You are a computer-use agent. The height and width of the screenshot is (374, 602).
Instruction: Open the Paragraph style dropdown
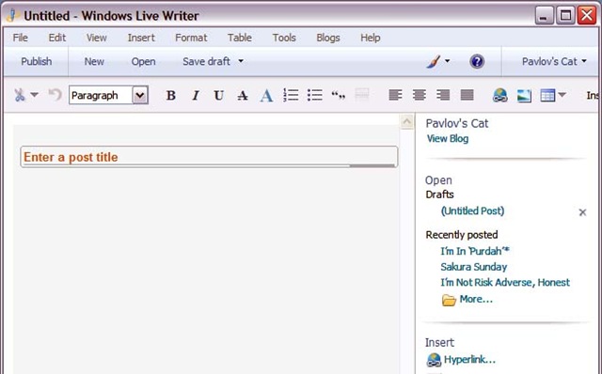[x=140, y=95]
